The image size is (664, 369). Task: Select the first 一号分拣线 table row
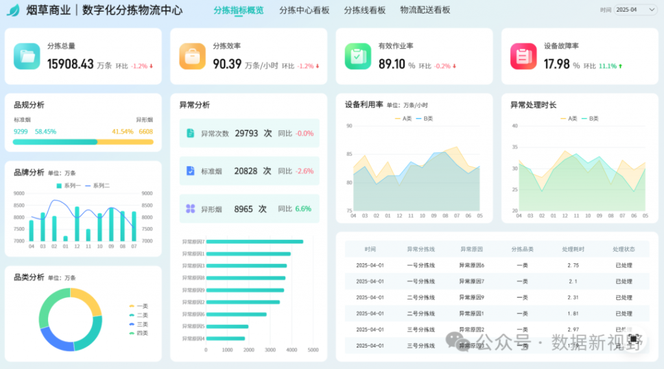pos(496,265)
